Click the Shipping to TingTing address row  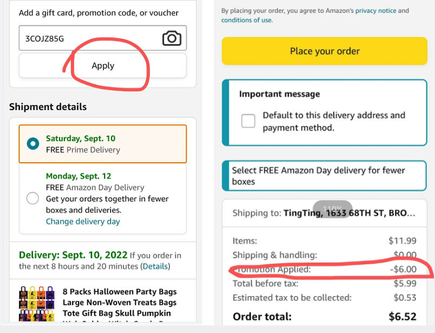click(324, 213)
